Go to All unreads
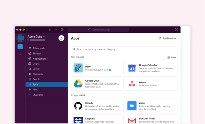The image size is (205, 124). (39, 48)
